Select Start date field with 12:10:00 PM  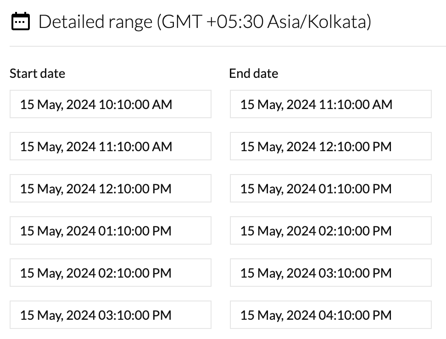tap(110, 188)
